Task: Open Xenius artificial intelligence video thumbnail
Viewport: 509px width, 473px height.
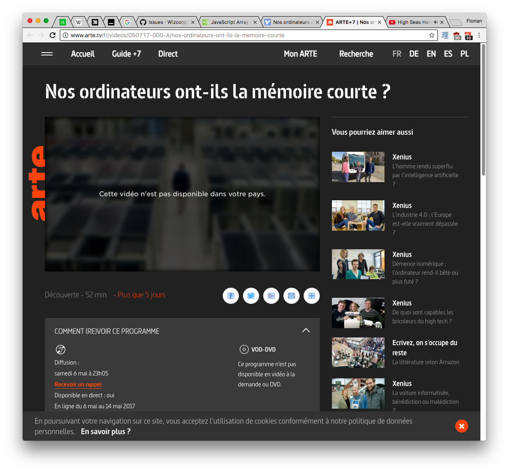Action: coord(358,167)
